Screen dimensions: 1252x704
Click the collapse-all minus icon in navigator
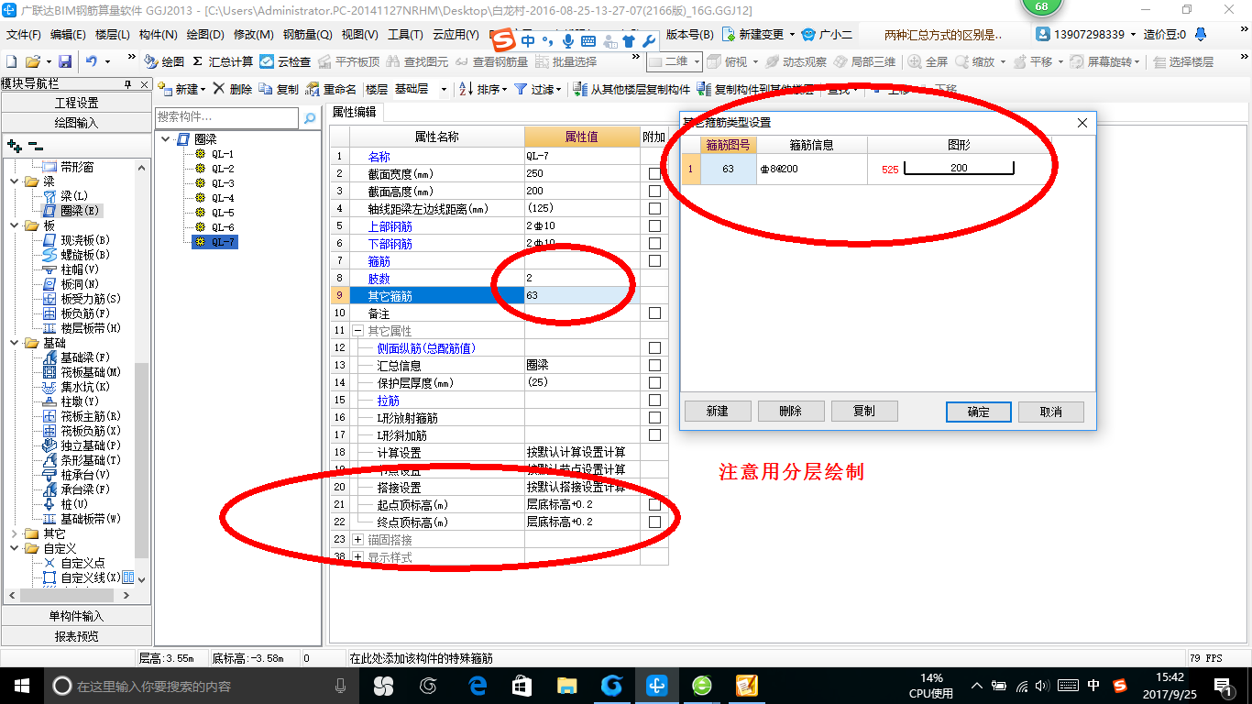(x=35, y=145)
